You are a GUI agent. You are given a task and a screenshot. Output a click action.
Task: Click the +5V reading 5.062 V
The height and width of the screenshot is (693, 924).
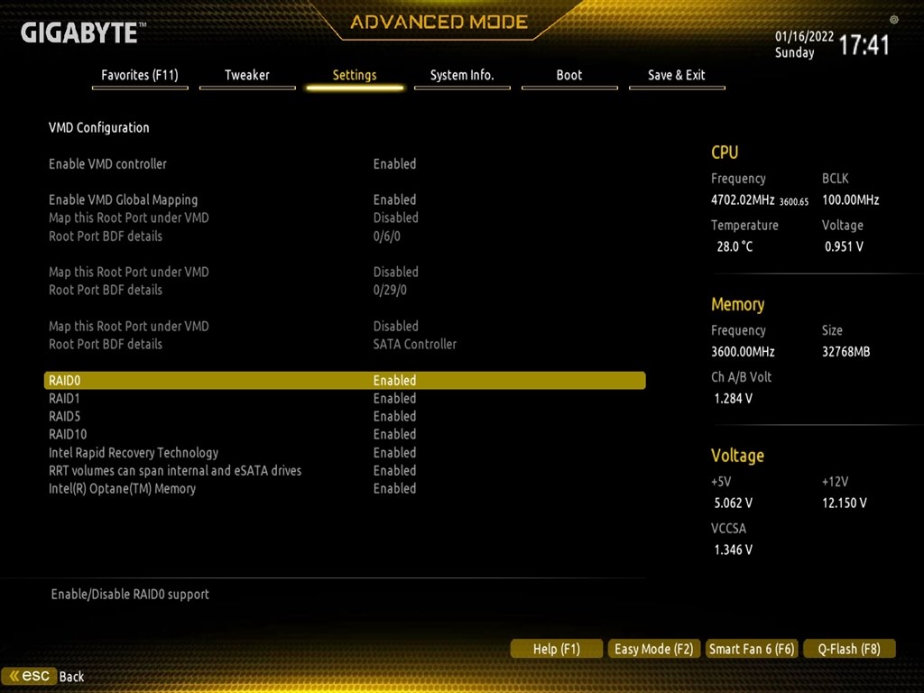[x=733, y=503]
